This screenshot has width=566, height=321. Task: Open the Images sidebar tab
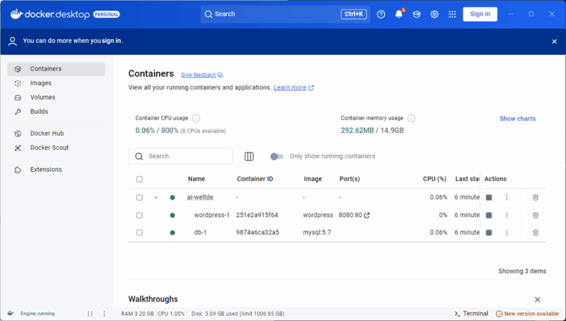click(x=57, y=83)
